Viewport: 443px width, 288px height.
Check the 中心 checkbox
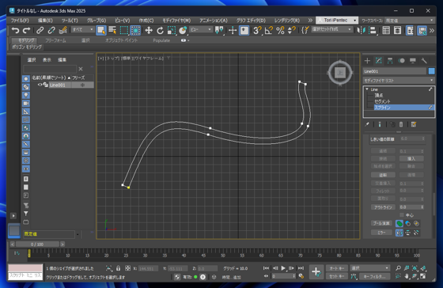click(x=402, y=215)
